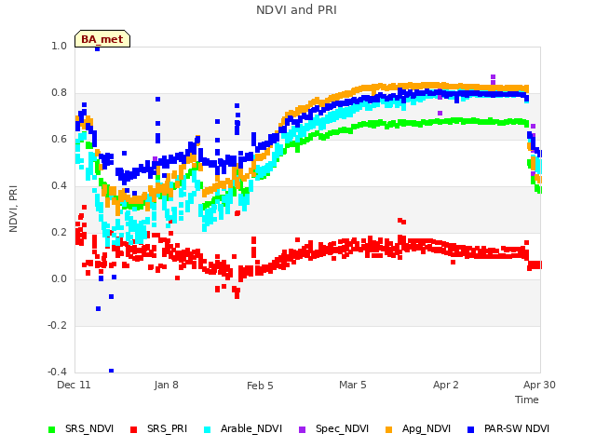
Task: Toggle Apg_NDVI series in legend
Action: click(418, 428)
